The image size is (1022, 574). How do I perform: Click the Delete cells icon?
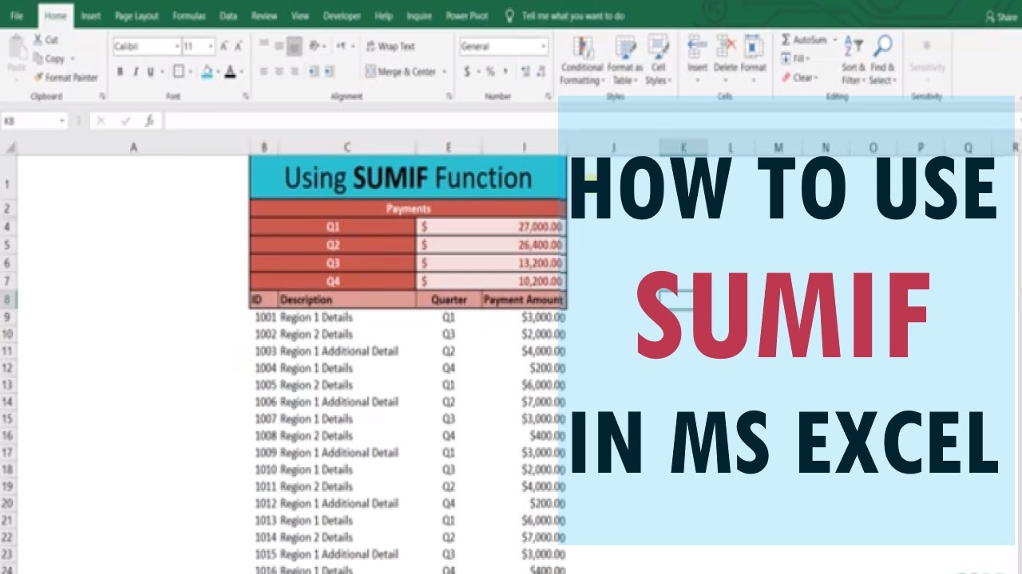click(x=726, y=47)
